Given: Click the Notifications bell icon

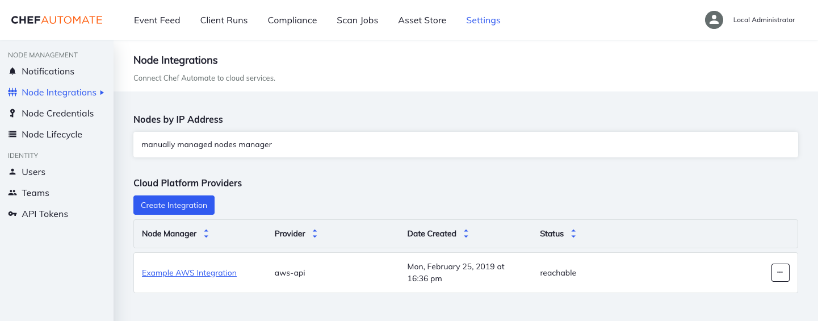Looking at the screenshot, I should pos(12,72).
